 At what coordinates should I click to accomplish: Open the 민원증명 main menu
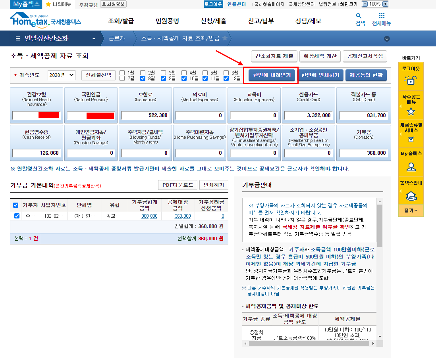167,21
